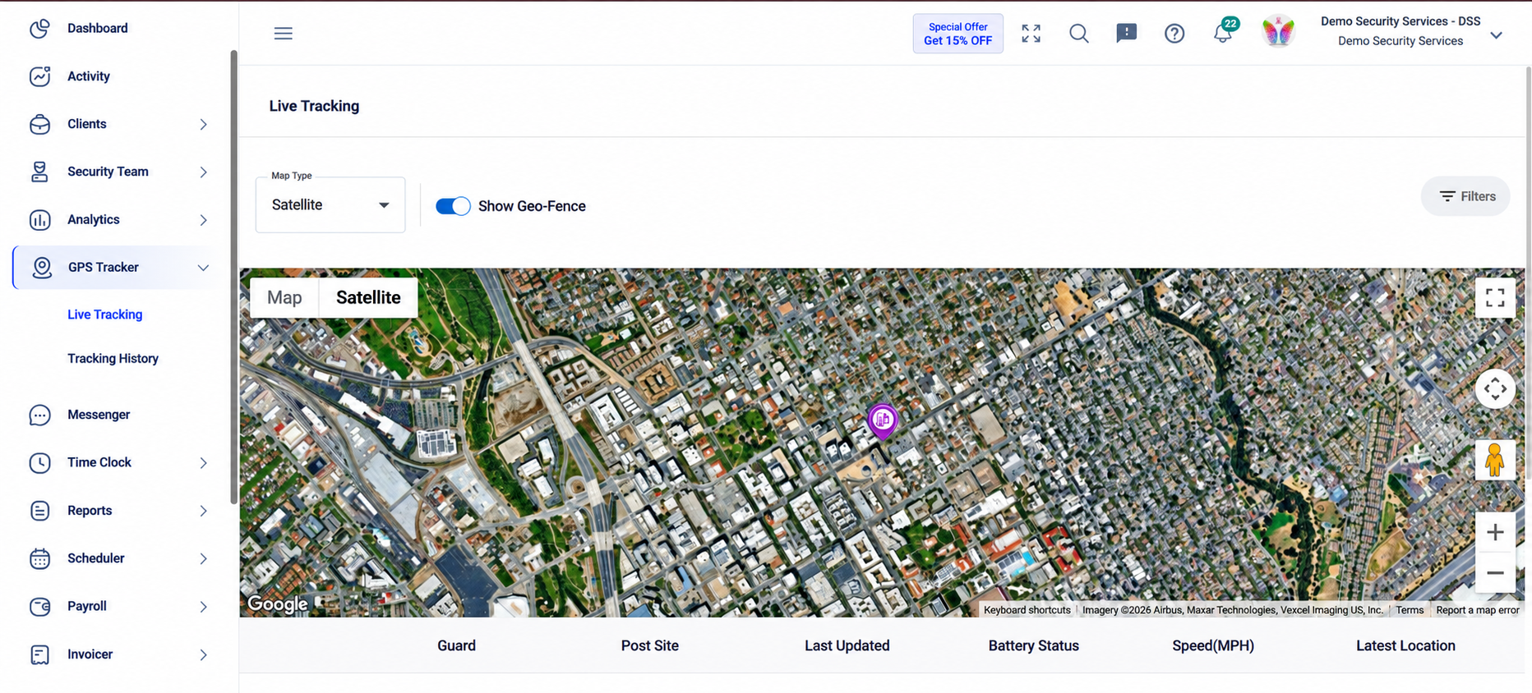The width and height of the screenshot is (1532, 693).
Task: Expand the Payroll submenu chevron
Action: [x=203, y=607]
